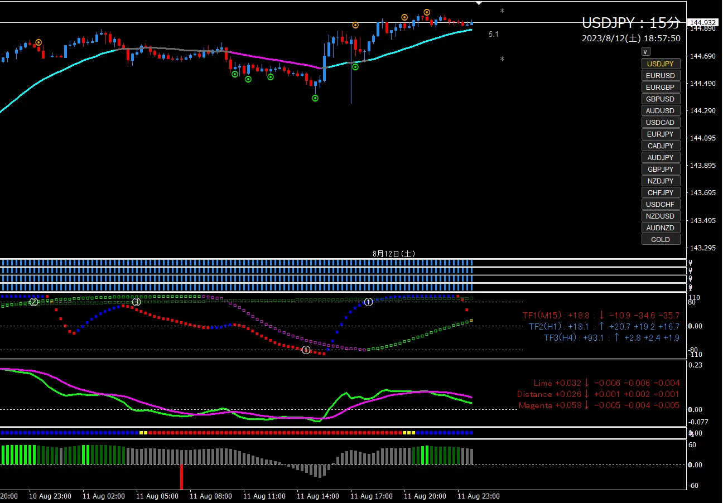Click the USDJPY : 15分 chart title
Viewport: 723px width, 503px height.
coord(631,23)
